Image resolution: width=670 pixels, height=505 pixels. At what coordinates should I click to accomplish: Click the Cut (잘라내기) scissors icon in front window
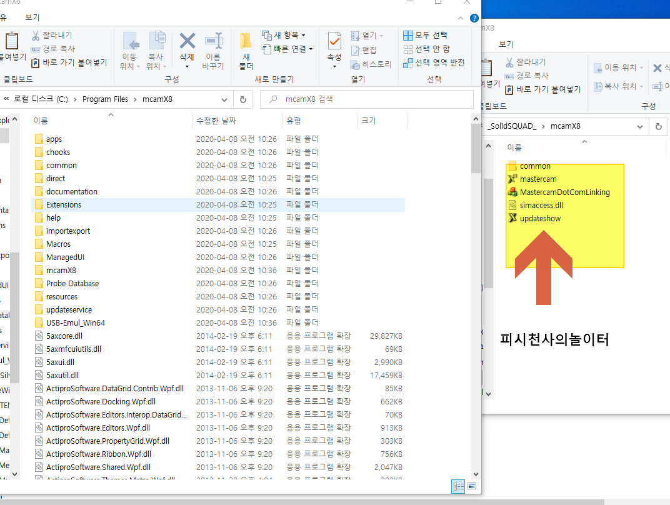click(x=36, y=35)
